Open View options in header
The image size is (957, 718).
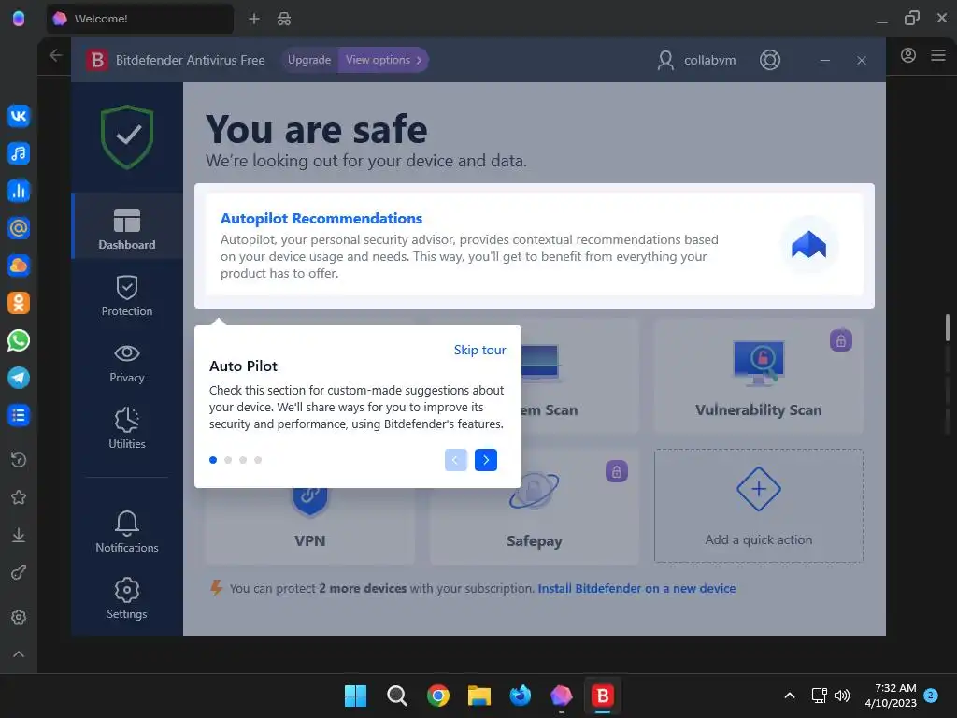pyautogui.click(x=383, y=60)
